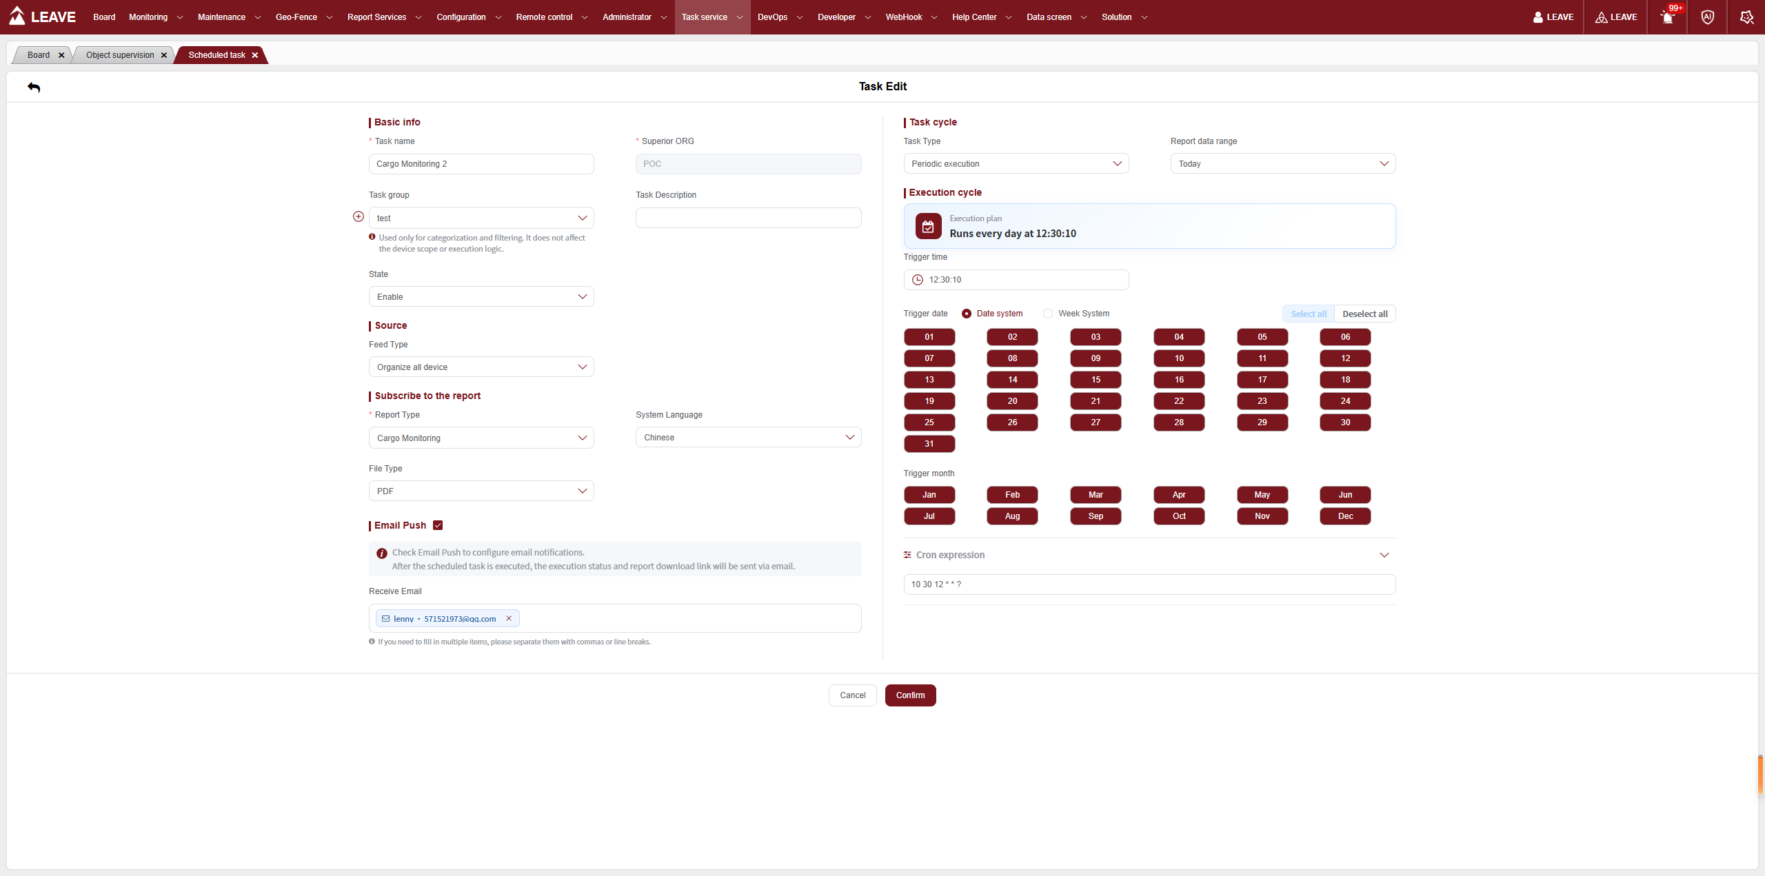The image size is (1765, 876).
Task: Click the LEAVE logo icon
Action: pos(17,15)
